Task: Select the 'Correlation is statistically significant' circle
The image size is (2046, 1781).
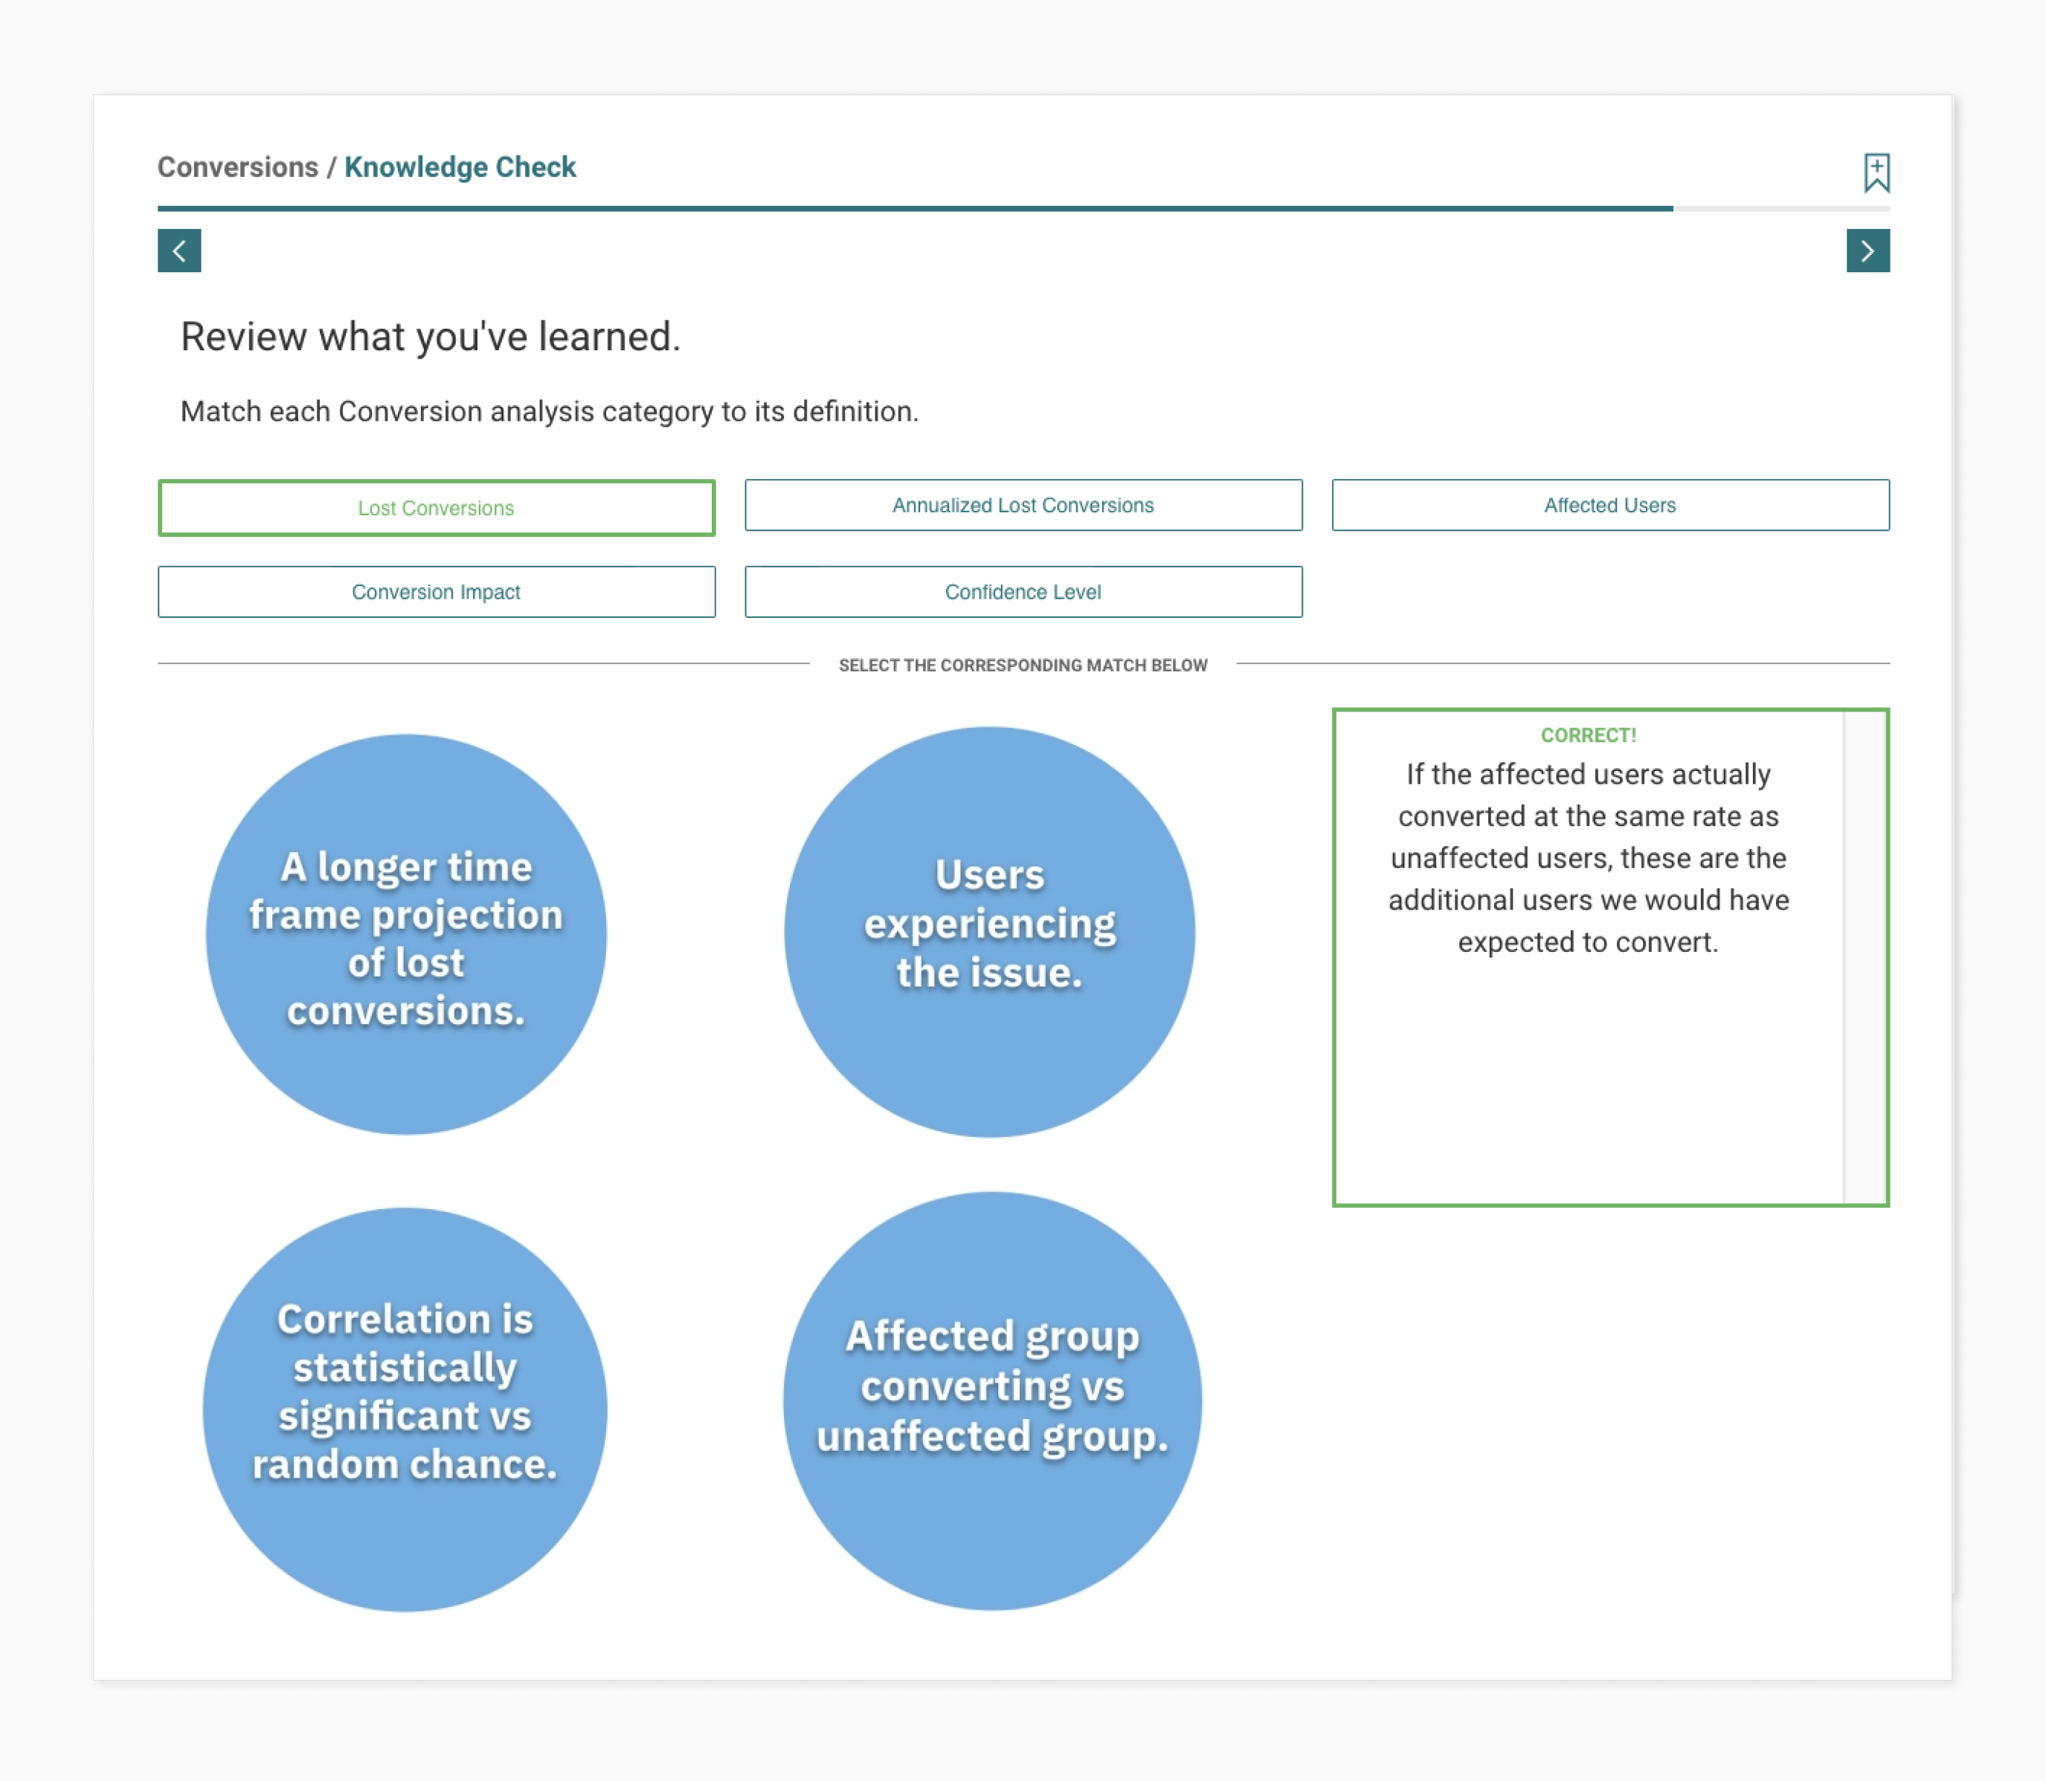Action: coord(405,1409)
